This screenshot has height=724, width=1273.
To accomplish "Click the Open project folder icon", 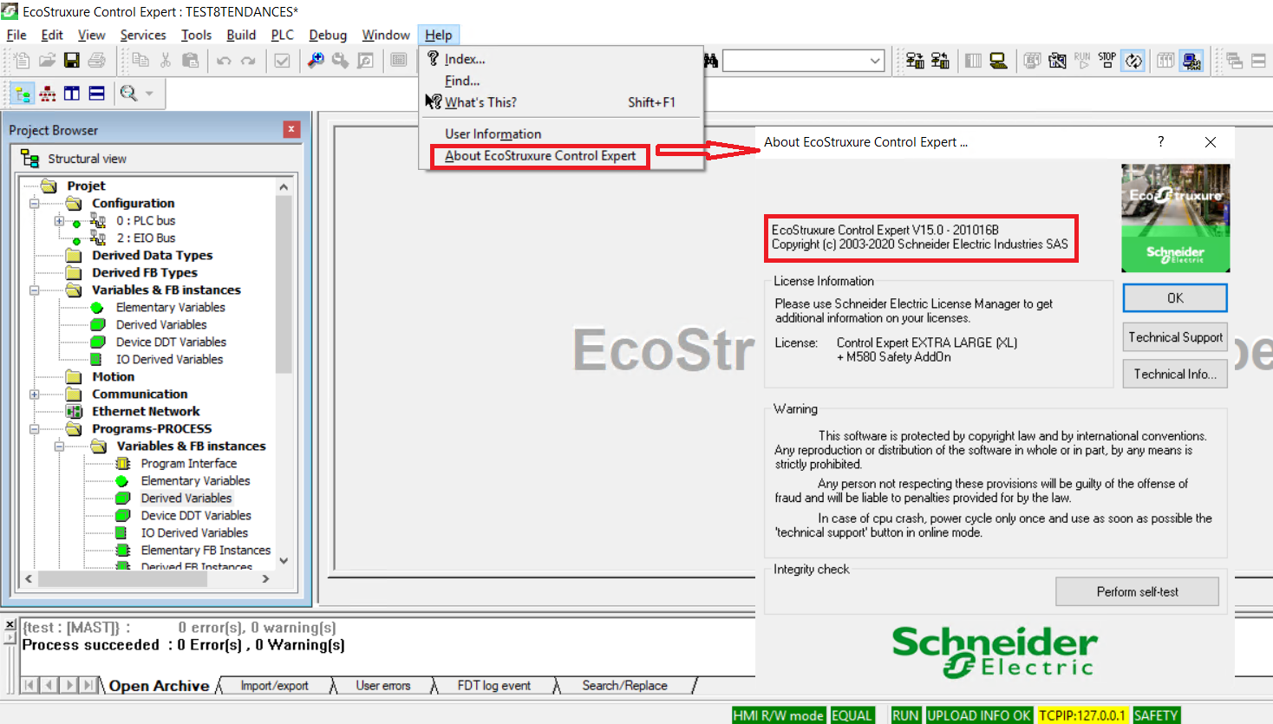I will (47, 60).
